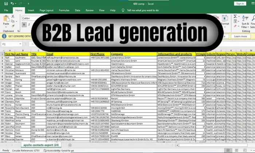The height and width of the screenshot is (153, 255).
Task: Click the Paste clipboard icon
Action: [x=6, y=19]
